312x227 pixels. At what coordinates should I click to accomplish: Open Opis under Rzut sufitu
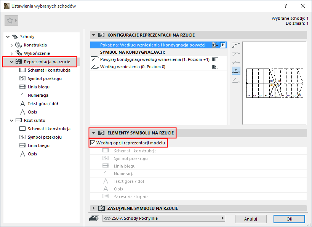[x=32, y=154]
